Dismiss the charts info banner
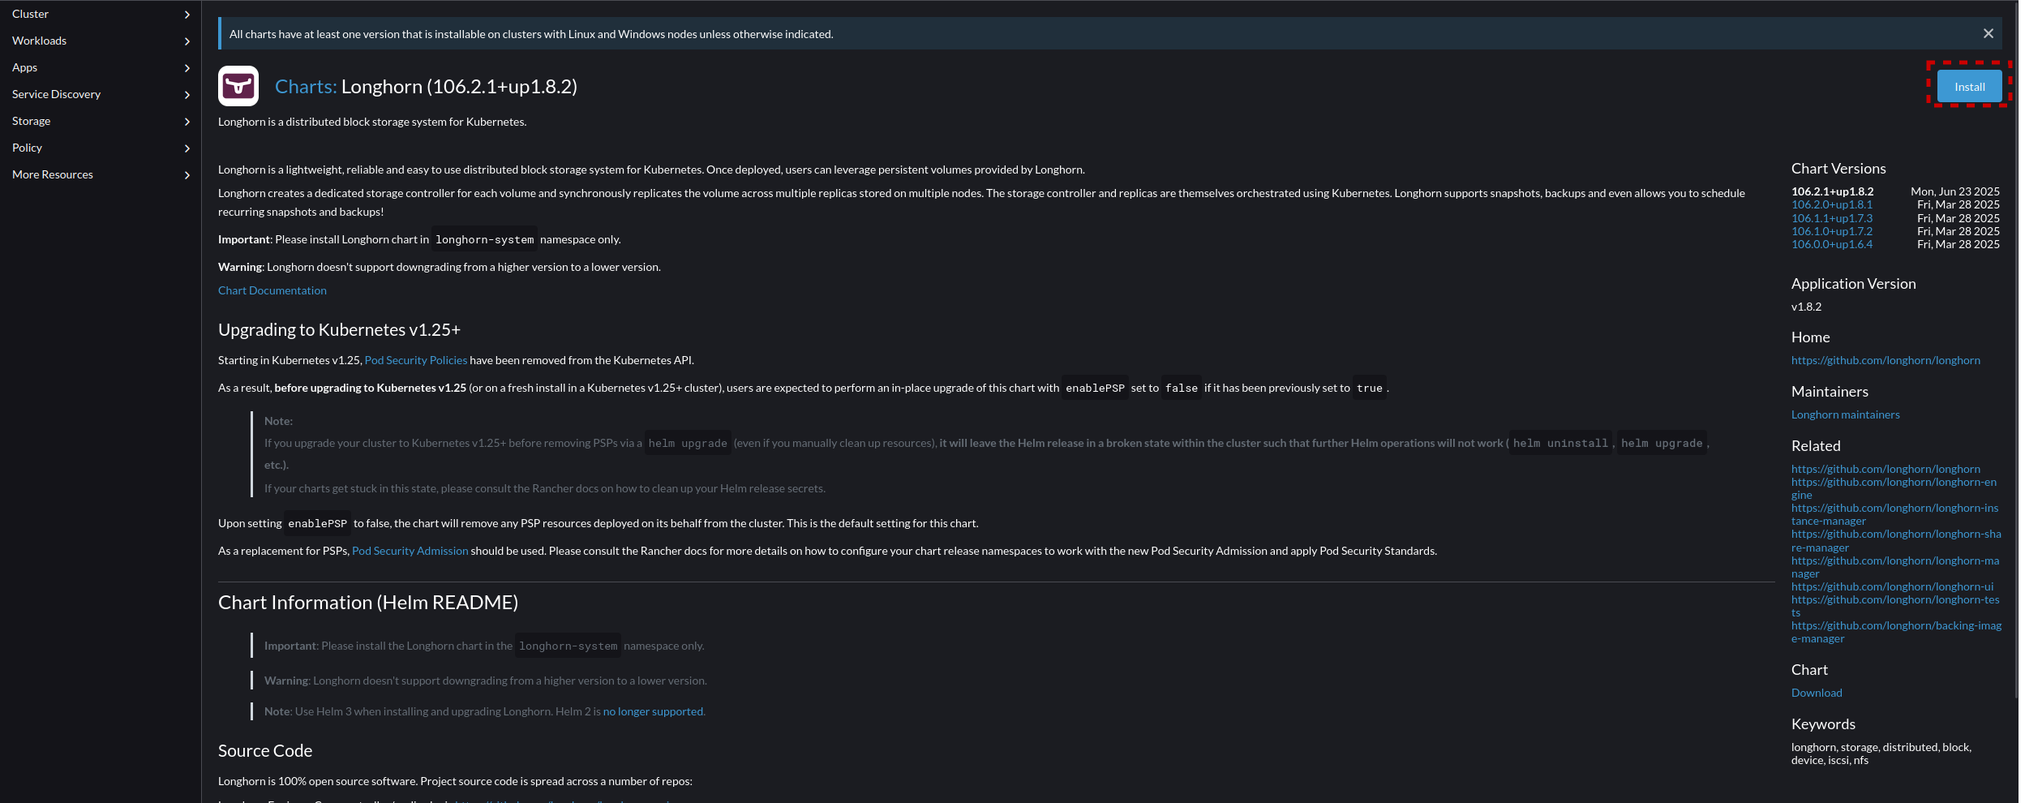Image resolution: width=2025 pixels, height=803 pixels. point(1988,33)
